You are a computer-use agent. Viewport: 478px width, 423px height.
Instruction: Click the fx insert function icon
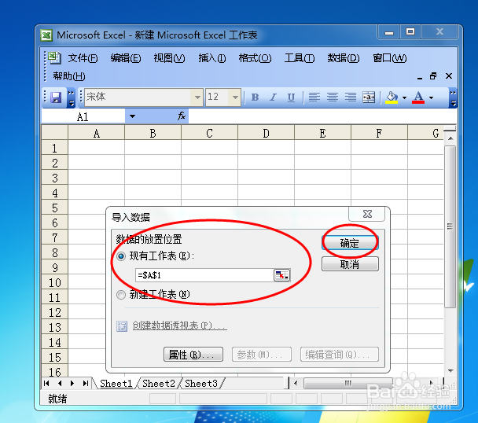(x=182, y=116)
